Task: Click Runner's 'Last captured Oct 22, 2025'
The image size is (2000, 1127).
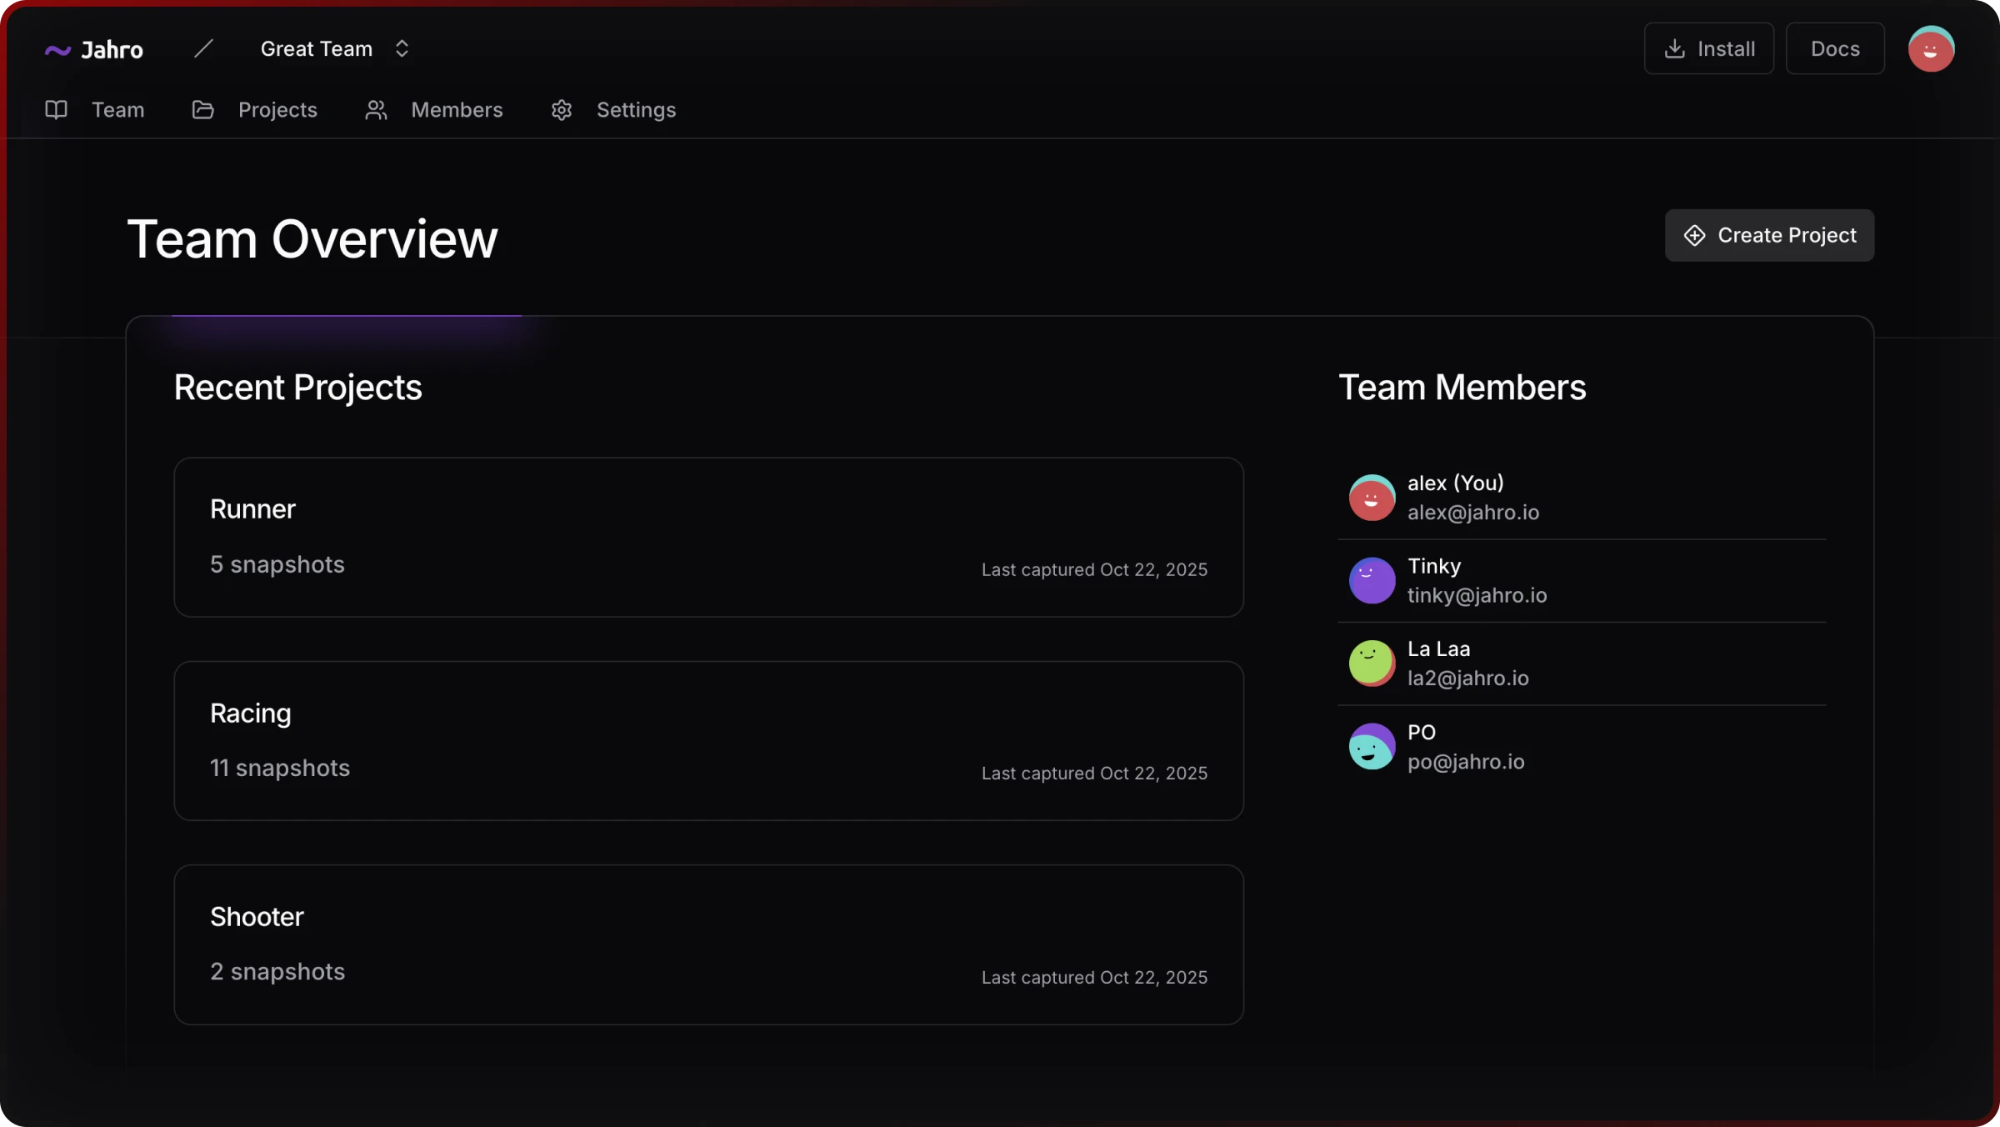Action: pyautogui.click(x=1094, y=570)
